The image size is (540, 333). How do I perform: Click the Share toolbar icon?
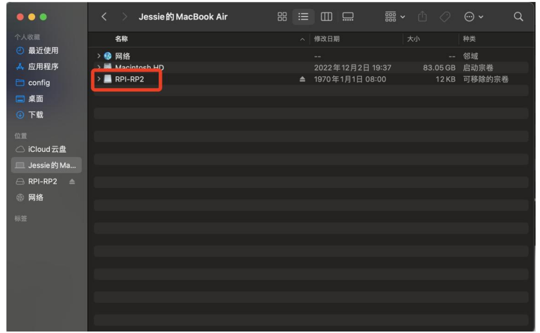coord(422,17)
